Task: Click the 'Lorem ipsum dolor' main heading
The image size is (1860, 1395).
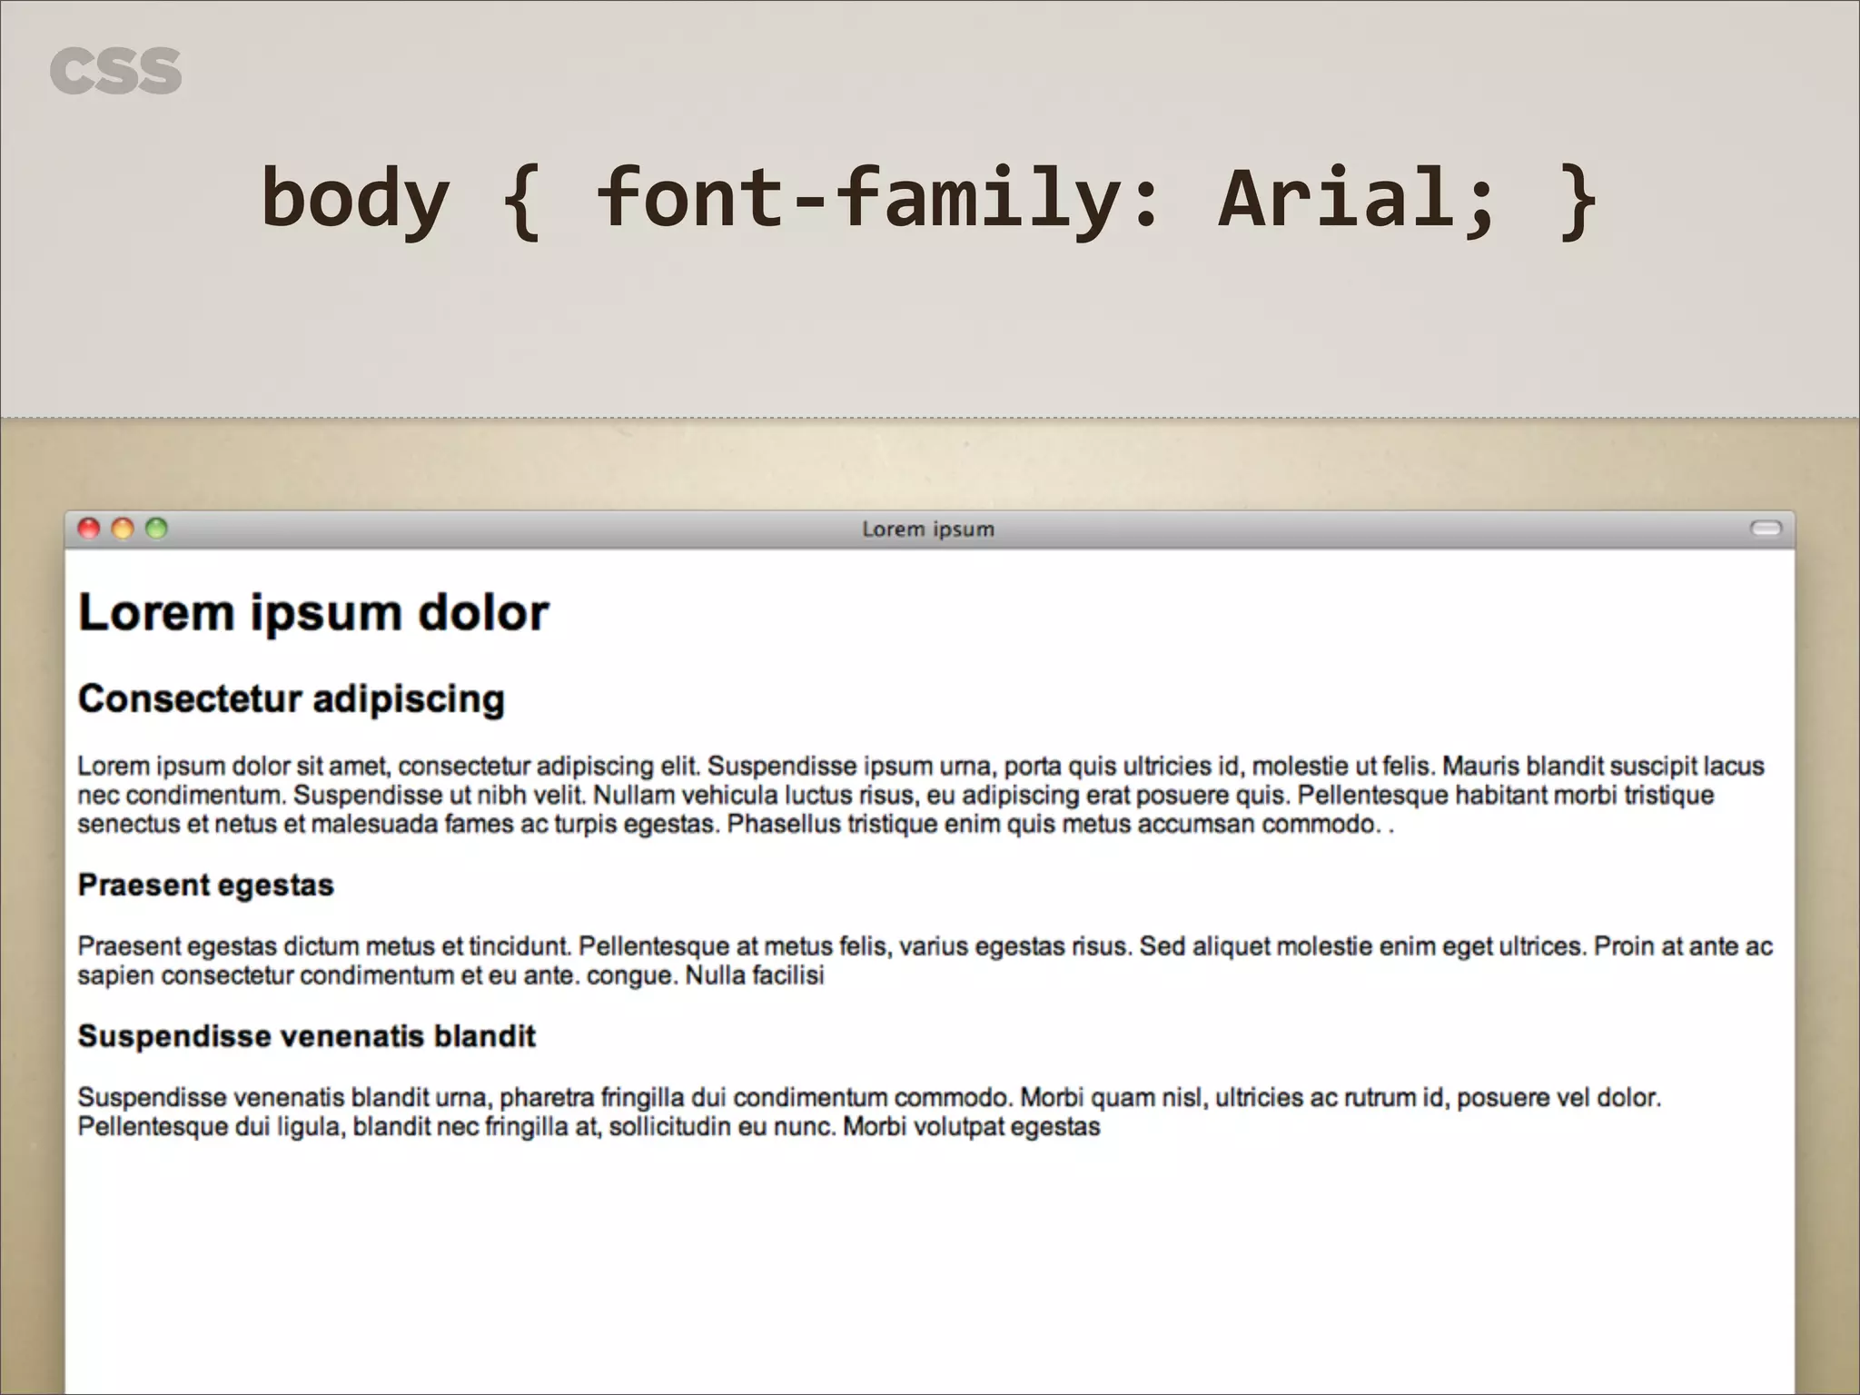Action: [x=313, y=613]
